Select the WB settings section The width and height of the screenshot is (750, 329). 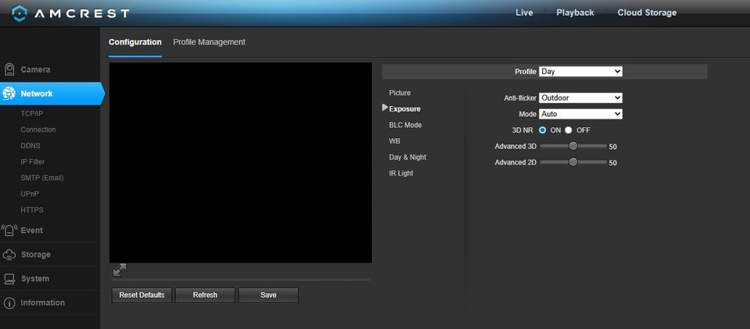395,141
